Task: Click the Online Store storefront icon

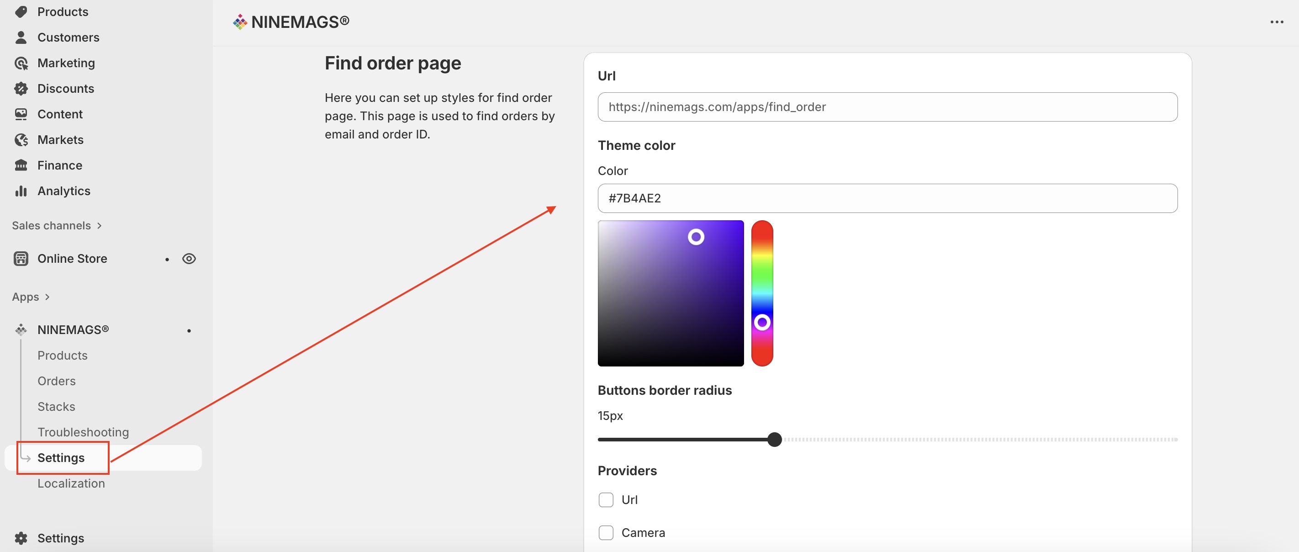Action: click(x=21, y=259)
